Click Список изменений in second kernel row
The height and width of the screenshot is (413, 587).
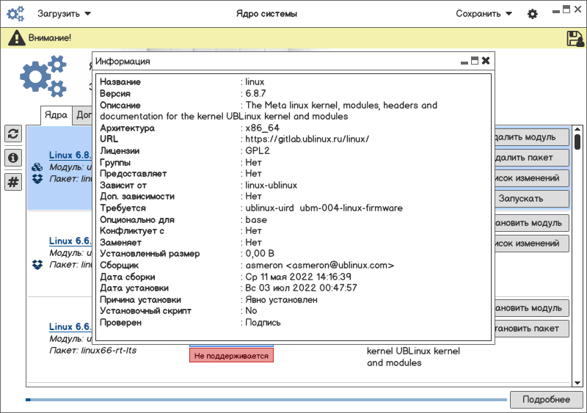(x=532, y=244)
